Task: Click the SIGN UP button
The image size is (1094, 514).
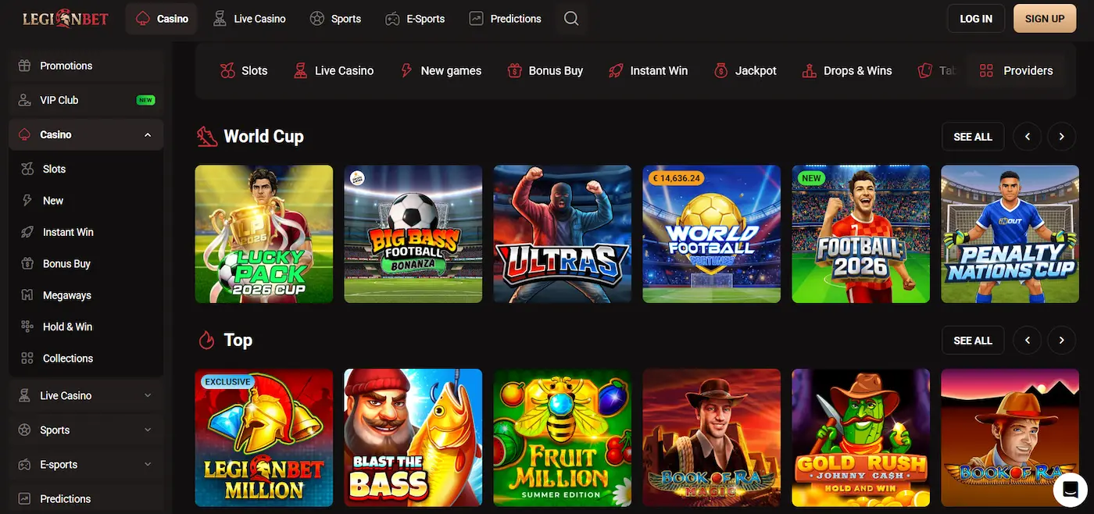Action: pyautogui.click(x=1045, y=19)
